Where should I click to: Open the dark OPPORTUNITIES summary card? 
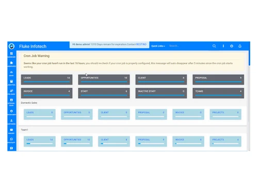104,80
